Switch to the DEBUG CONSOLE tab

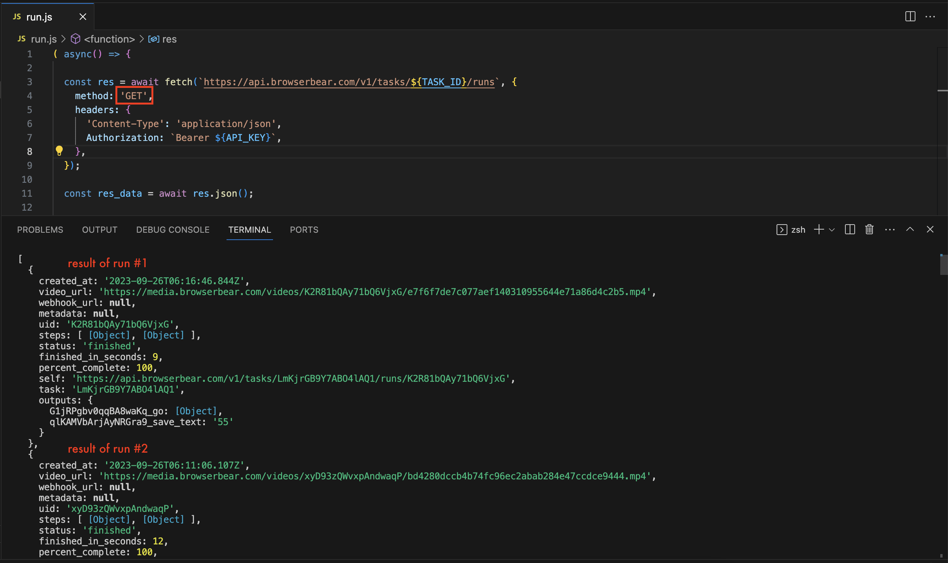173,229
